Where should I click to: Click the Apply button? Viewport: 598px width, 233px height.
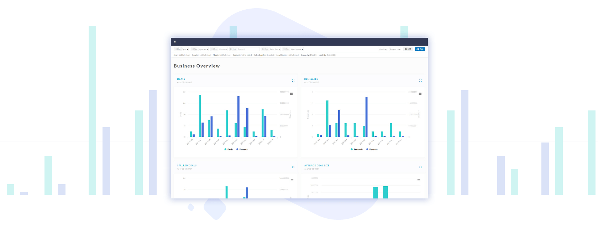[x=420, y=49]
